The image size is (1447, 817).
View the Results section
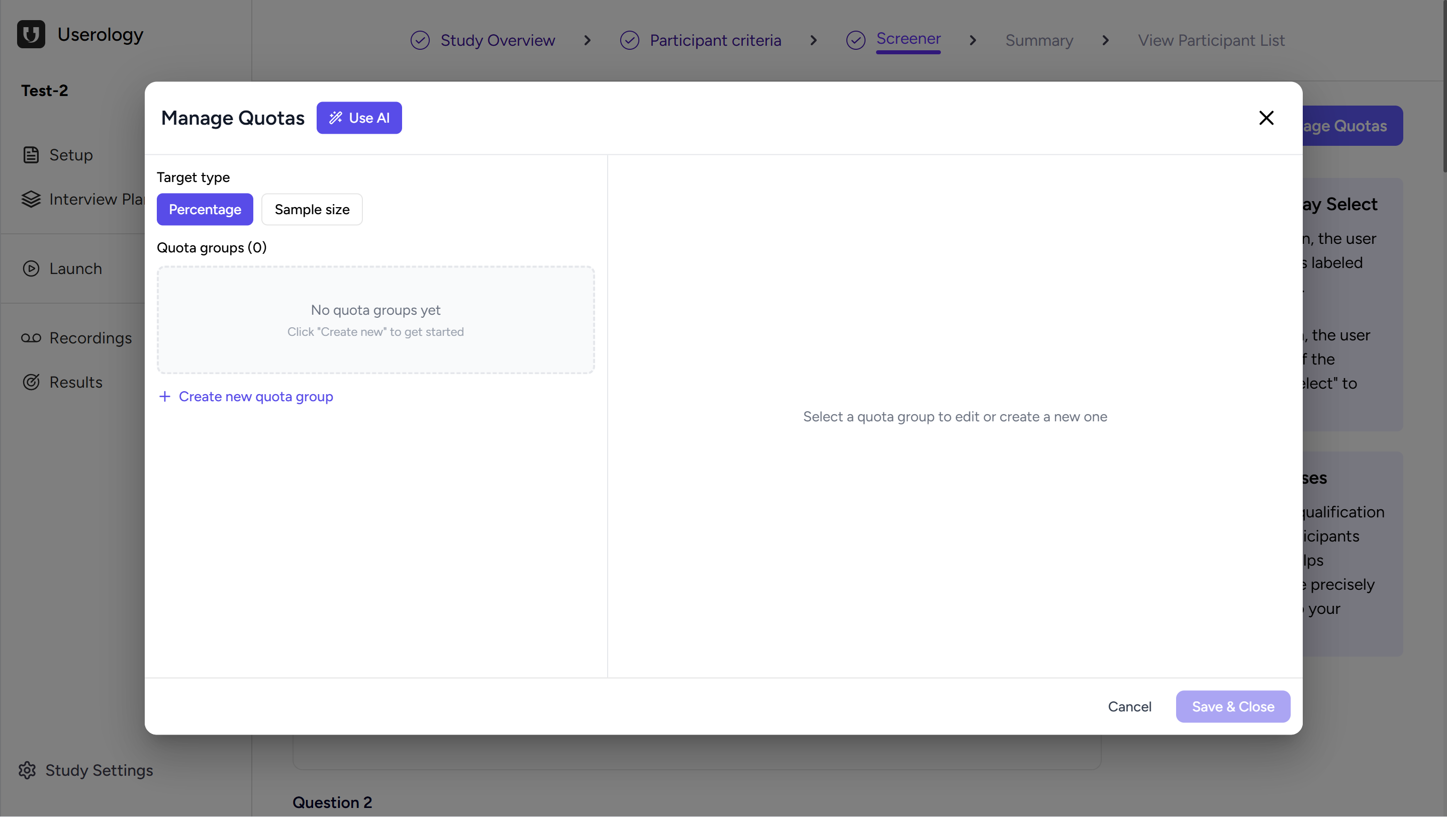point(75,382)
